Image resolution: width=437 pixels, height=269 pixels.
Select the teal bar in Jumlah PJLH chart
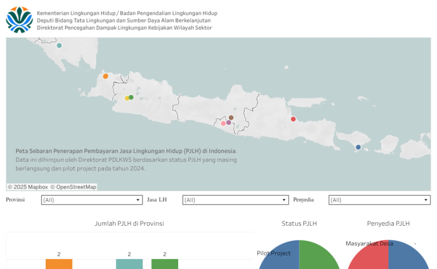click(x=129, y=264)
